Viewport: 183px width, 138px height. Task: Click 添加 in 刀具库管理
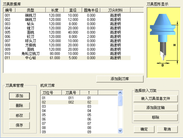[19, 96]
